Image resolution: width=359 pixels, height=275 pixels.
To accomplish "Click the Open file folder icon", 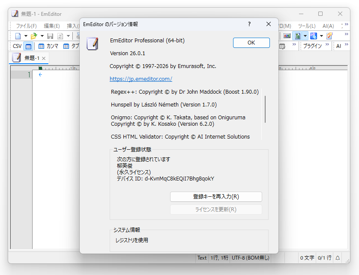I will pos(34,36).
